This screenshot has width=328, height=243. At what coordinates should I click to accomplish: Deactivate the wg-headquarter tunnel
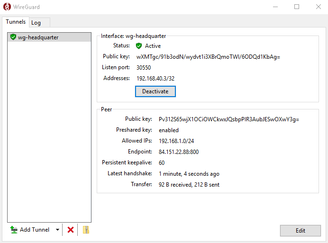point(155,91)
